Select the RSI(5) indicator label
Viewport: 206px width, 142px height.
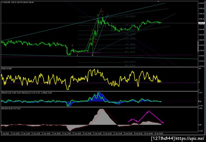coord(7,69)
